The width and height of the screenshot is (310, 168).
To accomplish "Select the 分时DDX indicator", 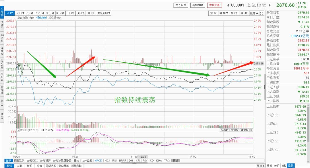I will pos(32,161).
